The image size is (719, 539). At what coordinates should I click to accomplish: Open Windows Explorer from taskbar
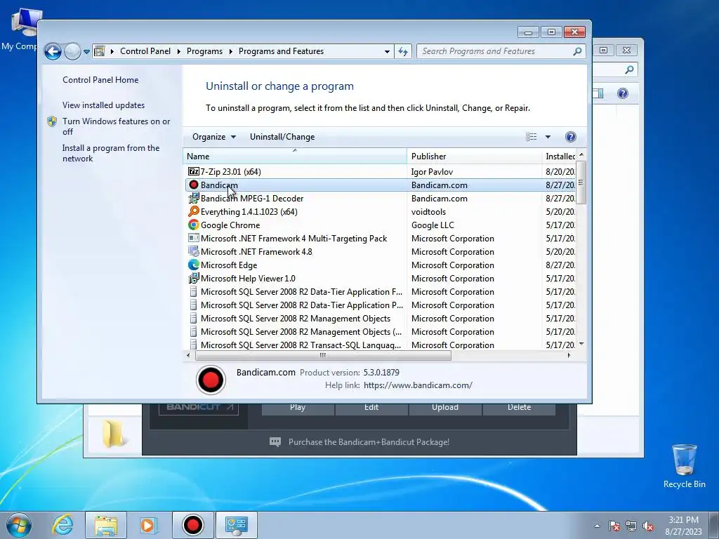(x=106, y=525)
